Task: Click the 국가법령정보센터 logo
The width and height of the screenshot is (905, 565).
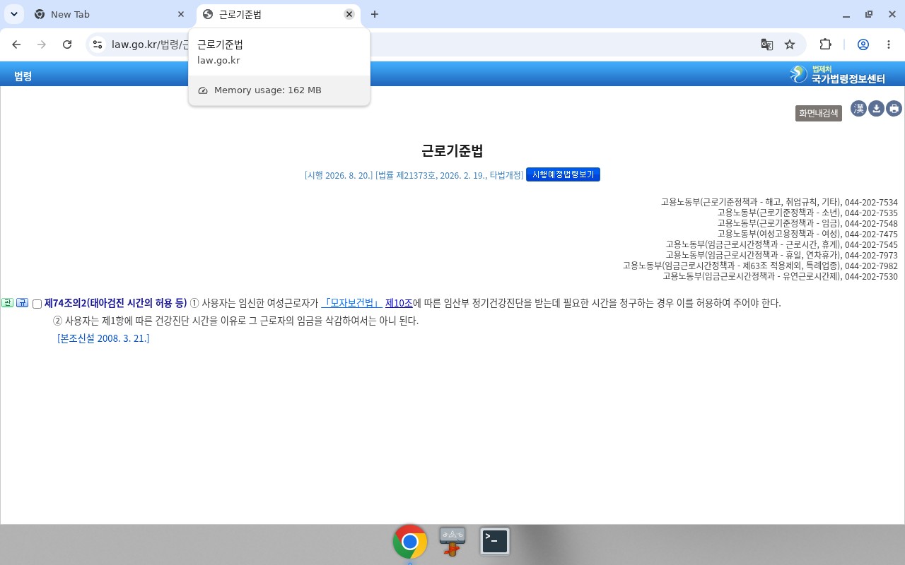Action: (837, 74)
